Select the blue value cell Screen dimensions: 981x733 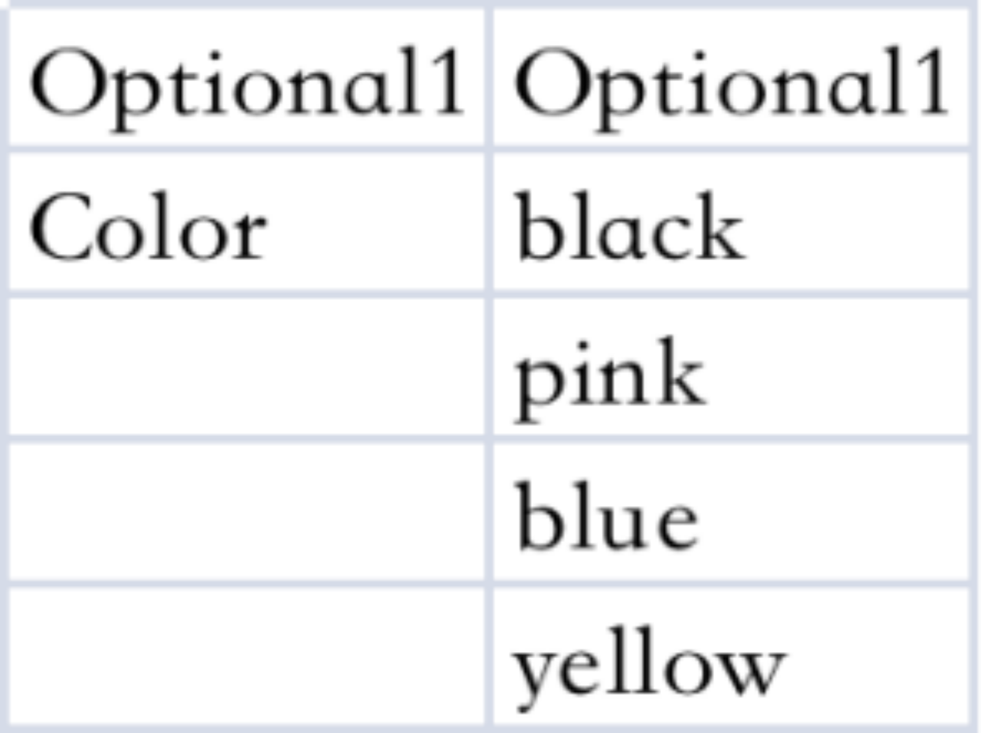[x=730, y=512]
